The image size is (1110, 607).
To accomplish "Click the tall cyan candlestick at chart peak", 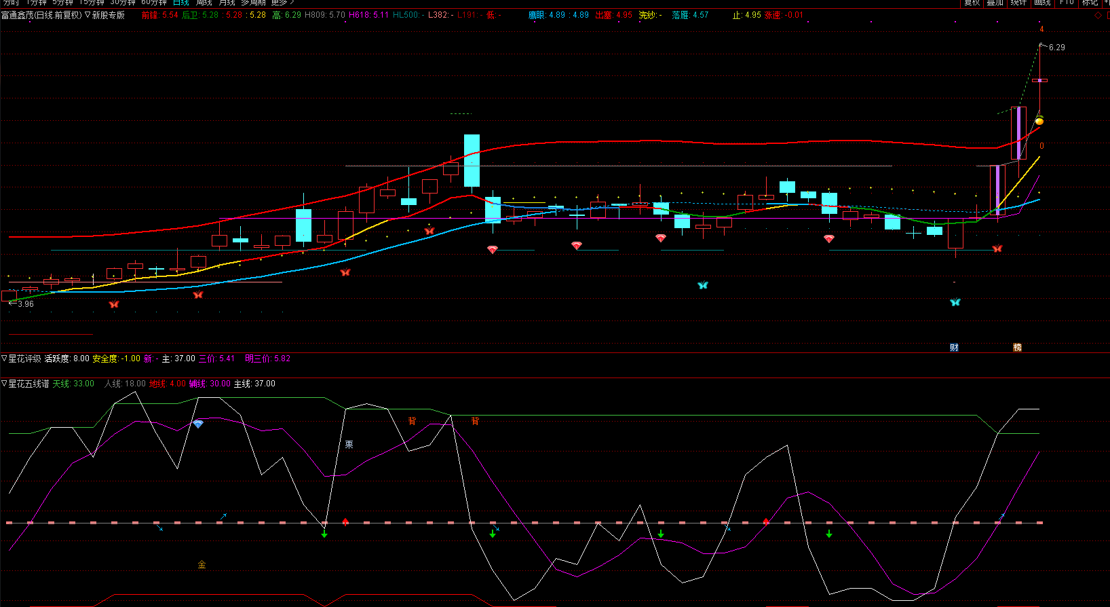I will click(472, 160).
